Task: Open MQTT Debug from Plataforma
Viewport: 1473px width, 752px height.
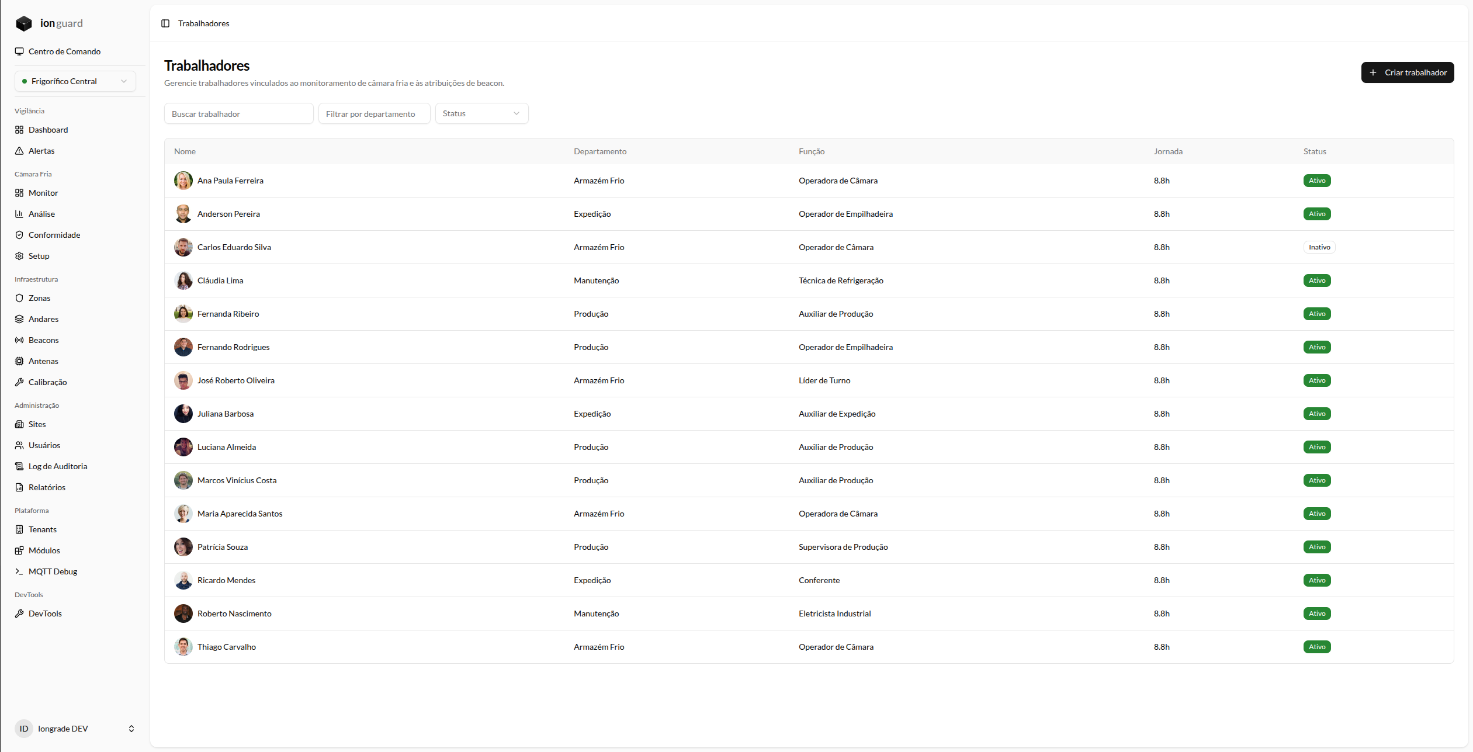Action: click(53, 571)
